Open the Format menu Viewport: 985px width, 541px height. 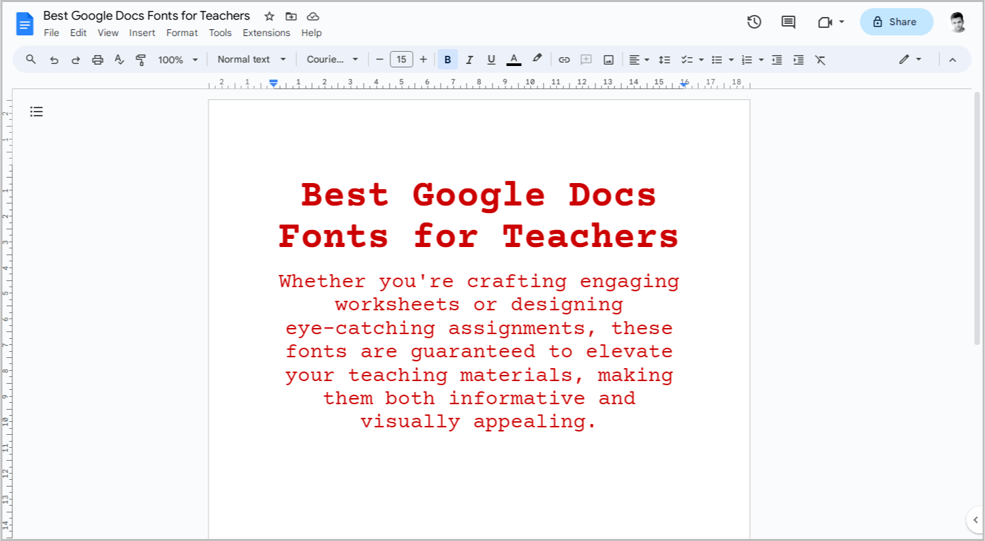(x=182, y=32)
